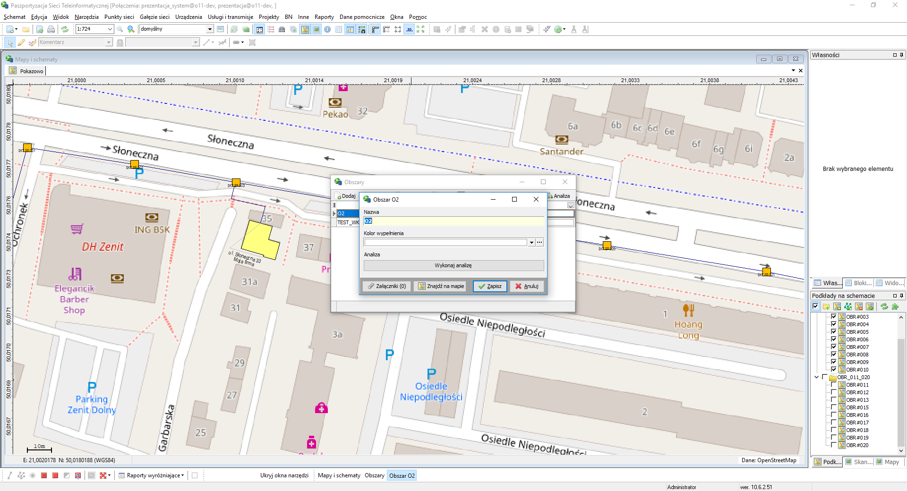Click the green refresh arrows in main toolbar
907x491 pixels.
65,29
